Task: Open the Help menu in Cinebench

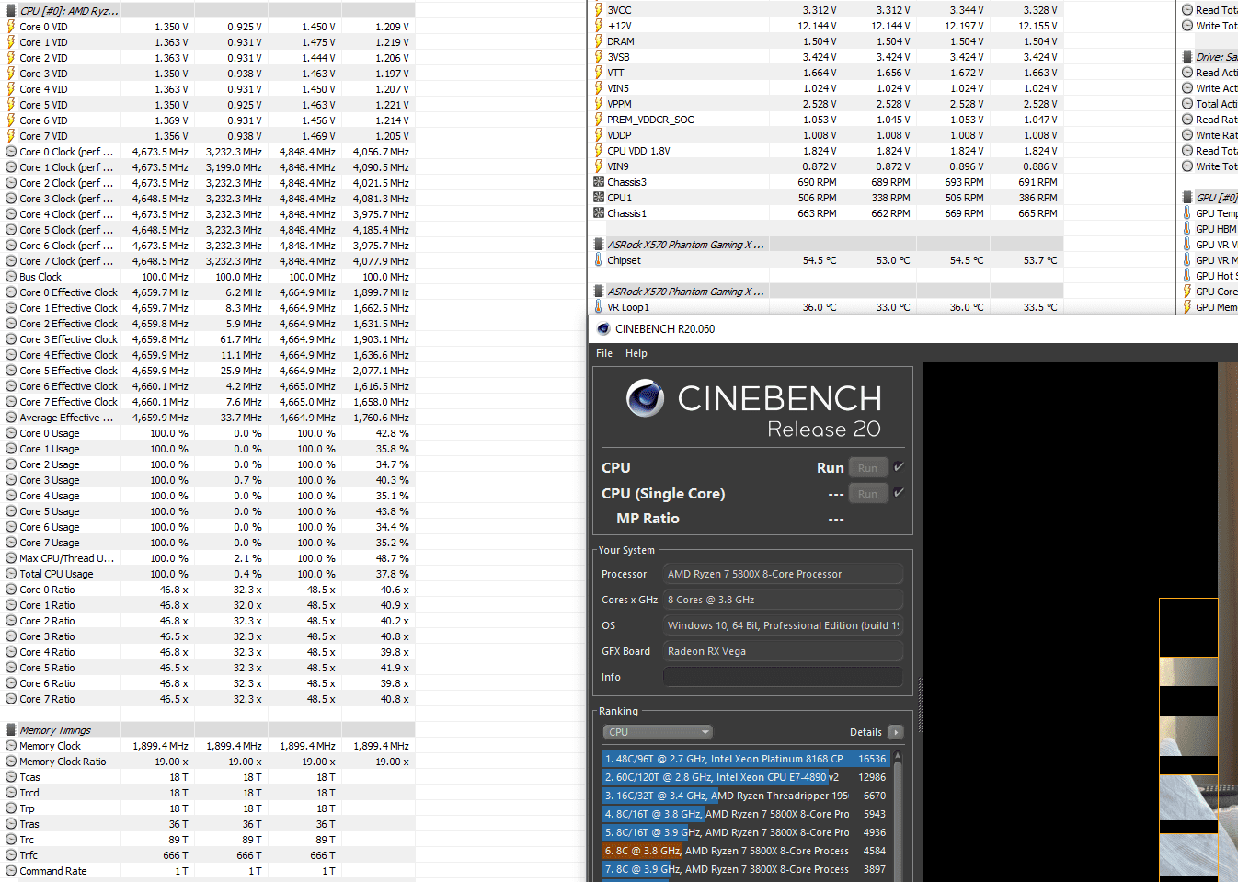Action: 636,353
